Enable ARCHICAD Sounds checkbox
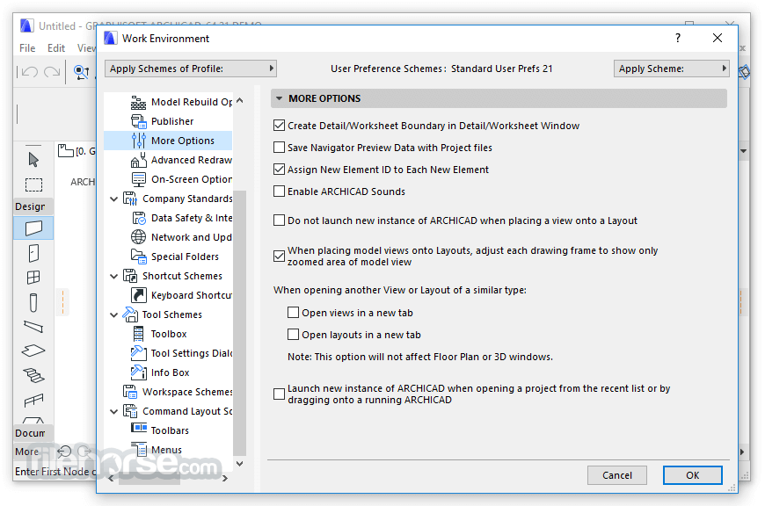This screenshot has height=506, width=765. 279,192
